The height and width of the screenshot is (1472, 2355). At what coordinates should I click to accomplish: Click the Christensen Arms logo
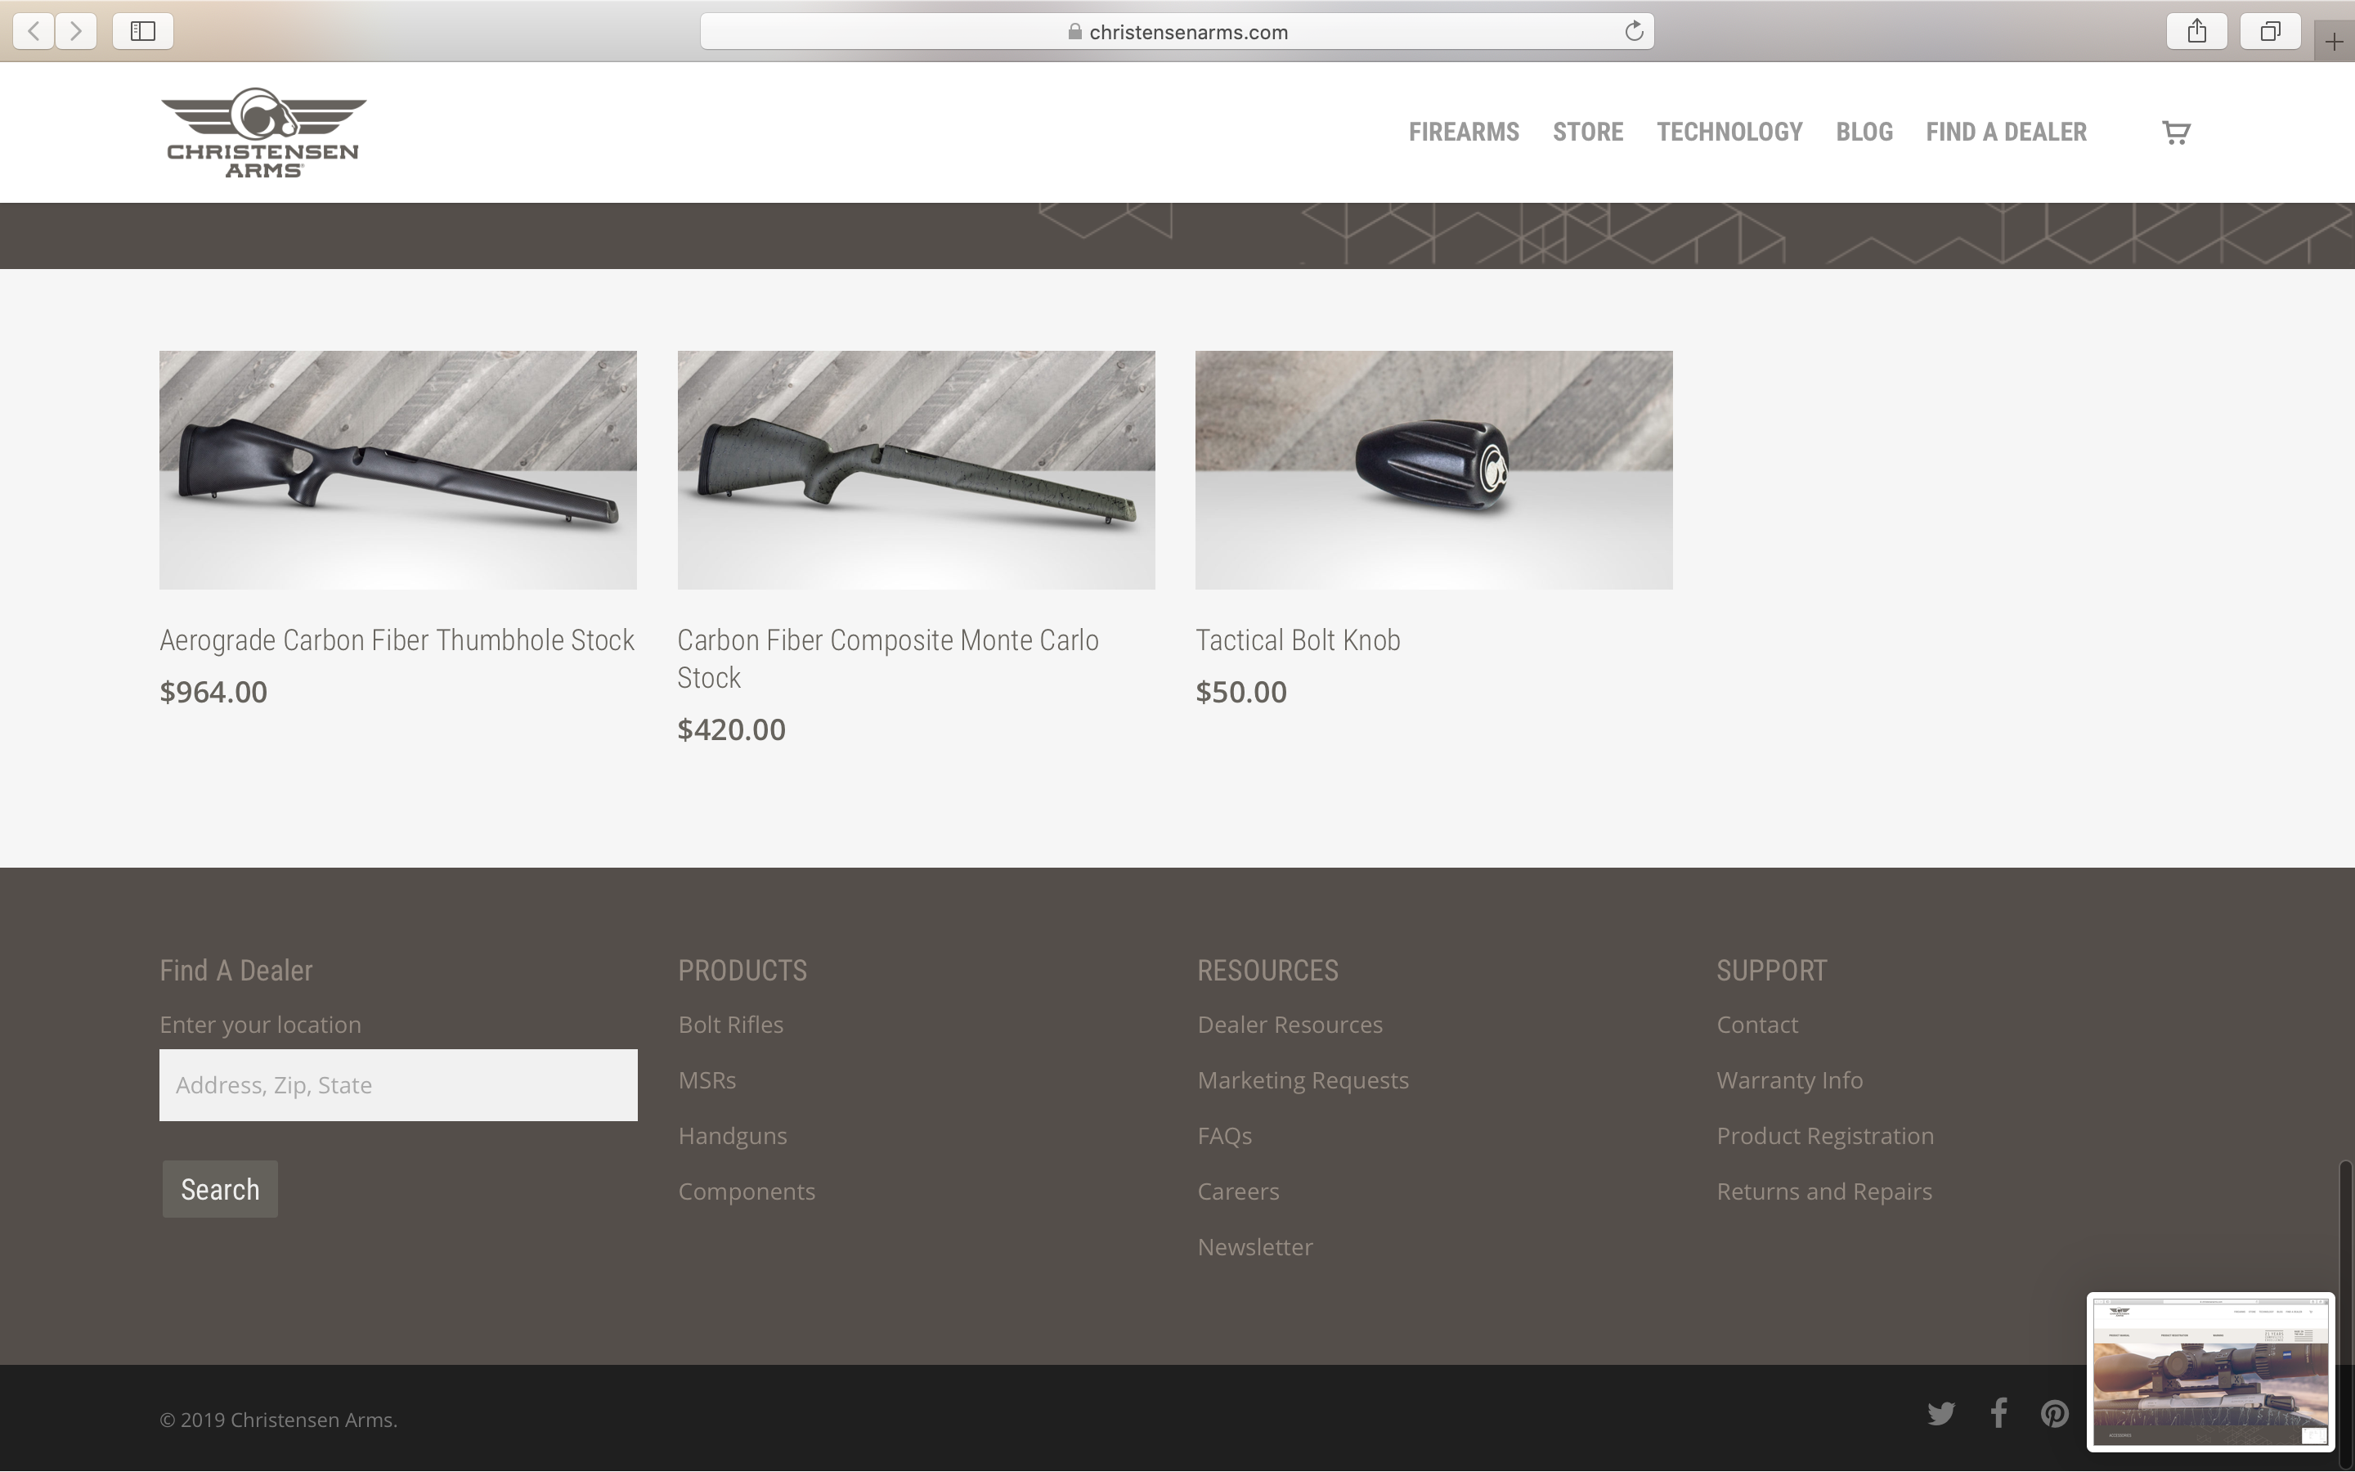(x=264, y=132)
